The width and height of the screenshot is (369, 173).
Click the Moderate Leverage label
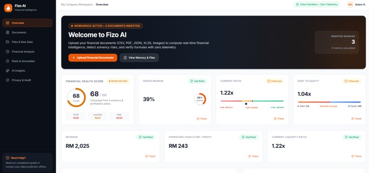(329, 106)
